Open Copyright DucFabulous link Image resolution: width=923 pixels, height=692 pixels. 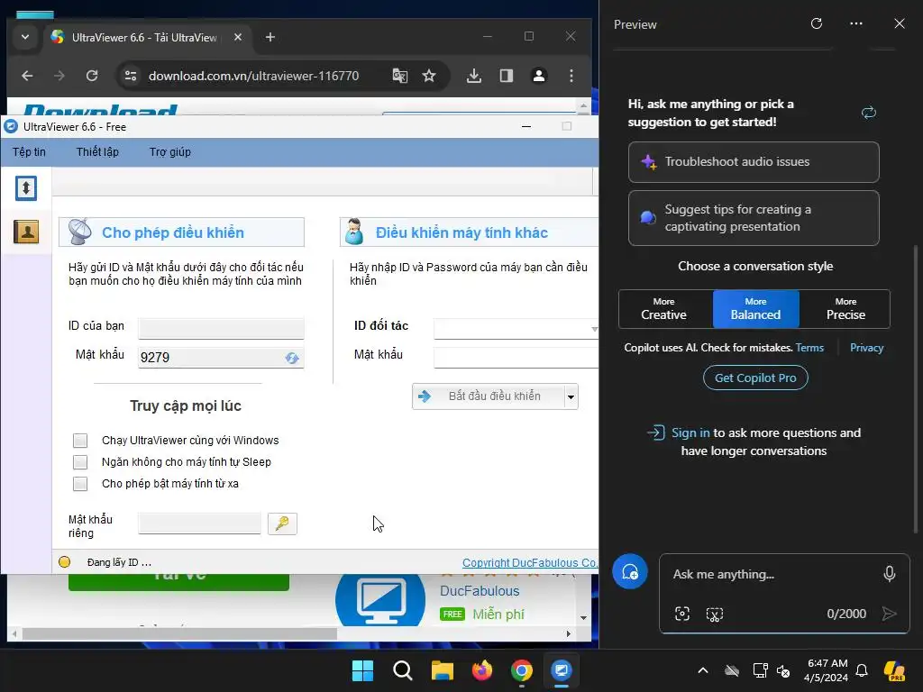pos(530,562)
